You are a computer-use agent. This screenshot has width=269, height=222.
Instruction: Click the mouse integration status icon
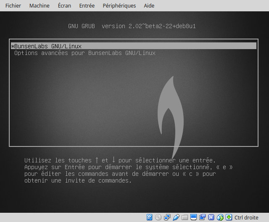click(x=220, y=217)
